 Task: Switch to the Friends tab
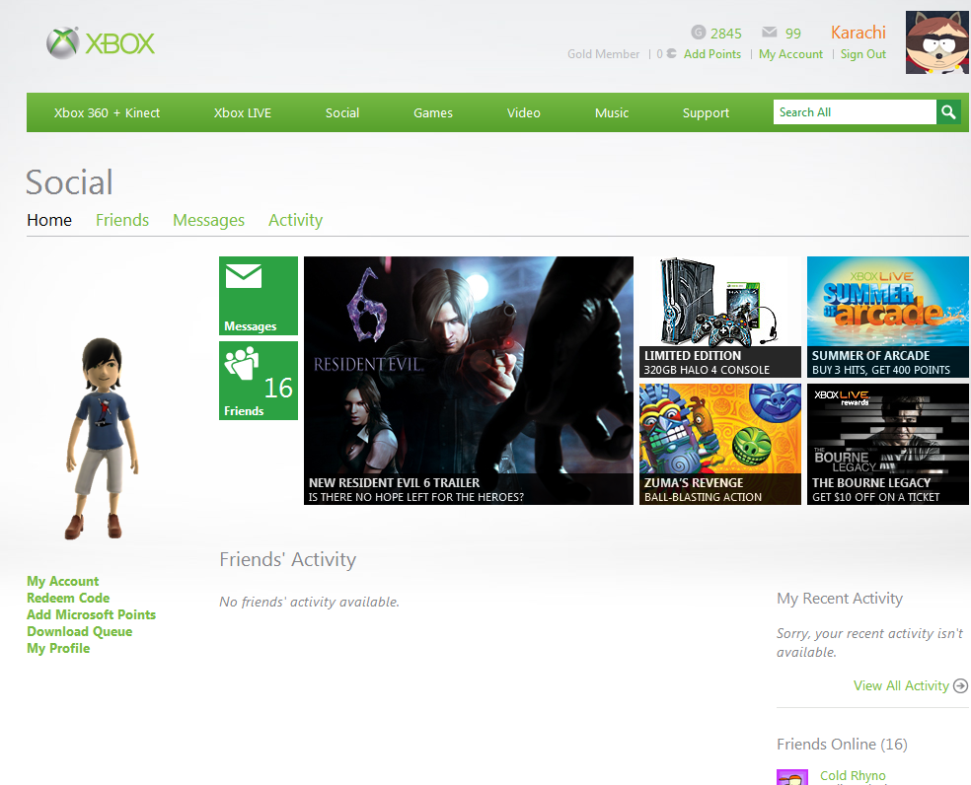[x=122, y=220]
